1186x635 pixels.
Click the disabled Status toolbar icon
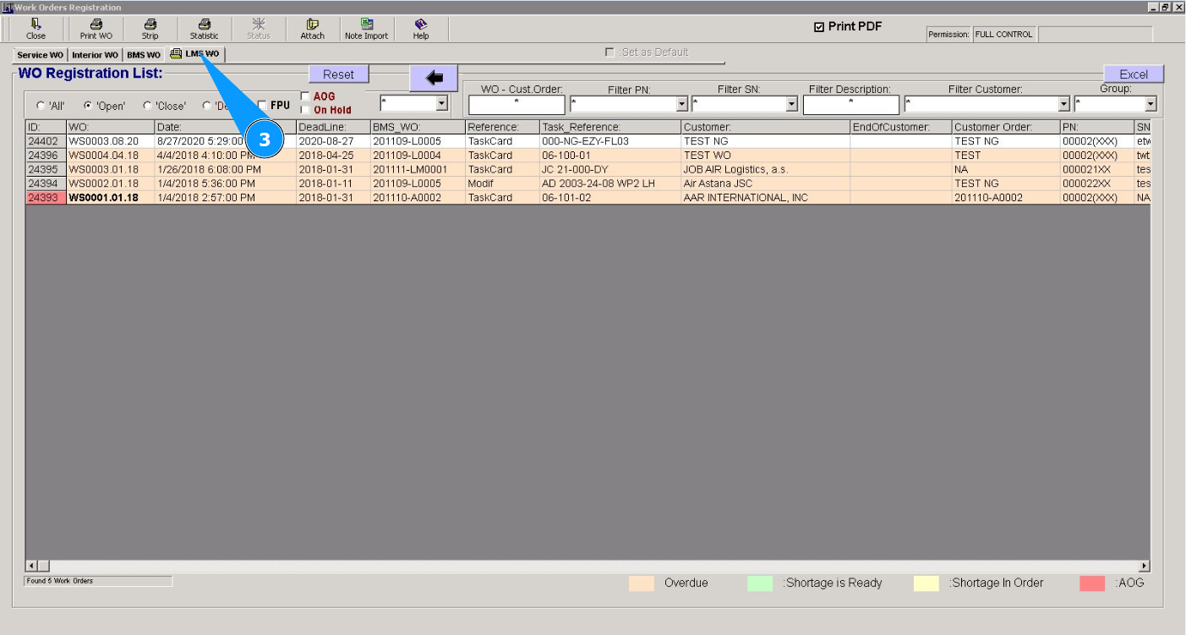259,30
